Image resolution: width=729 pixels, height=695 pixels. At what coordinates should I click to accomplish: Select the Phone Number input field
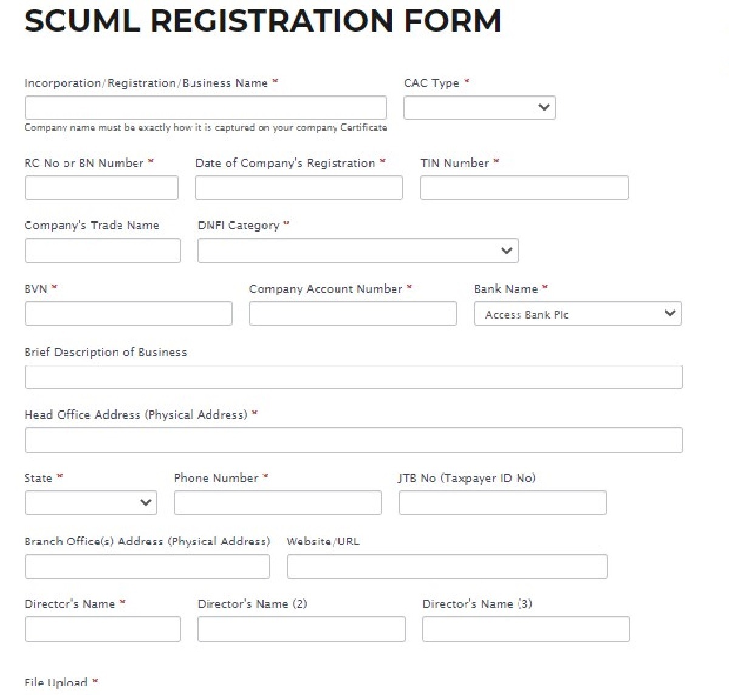point(277,502)
